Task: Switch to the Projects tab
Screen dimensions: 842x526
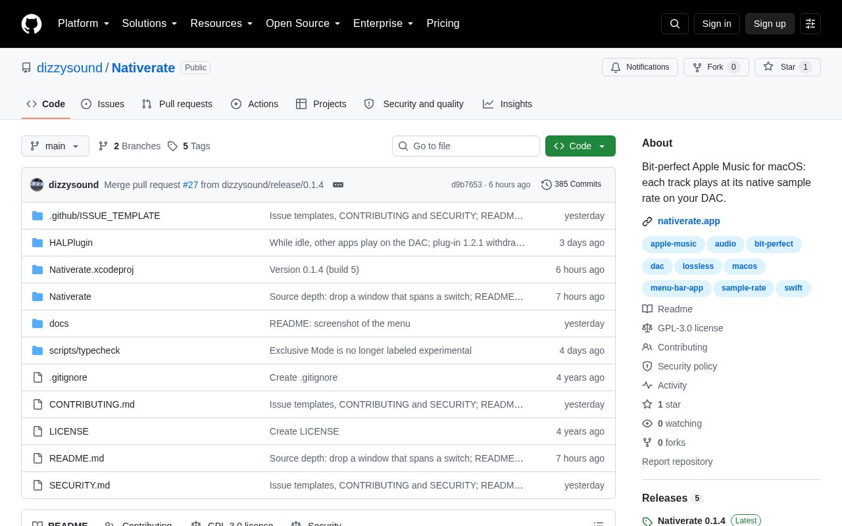Action: (x=321, y=104)
